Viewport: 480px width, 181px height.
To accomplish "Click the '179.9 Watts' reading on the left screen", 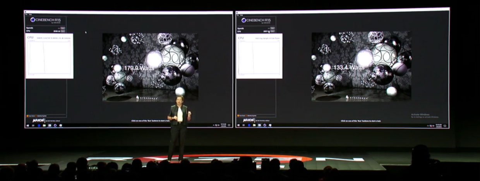I will [x=139, y=68].
